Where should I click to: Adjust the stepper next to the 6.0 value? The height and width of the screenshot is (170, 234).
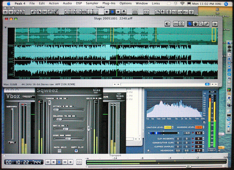pos(203,133)
